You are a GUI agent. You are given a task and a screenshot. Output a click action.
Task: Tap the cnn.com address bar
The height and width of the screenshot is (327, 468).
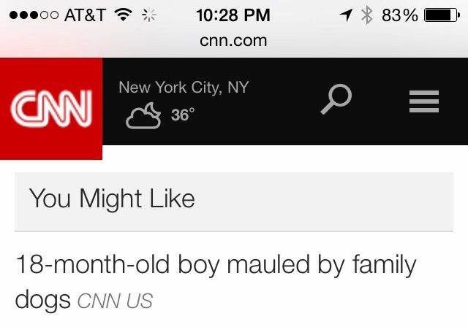233,40
